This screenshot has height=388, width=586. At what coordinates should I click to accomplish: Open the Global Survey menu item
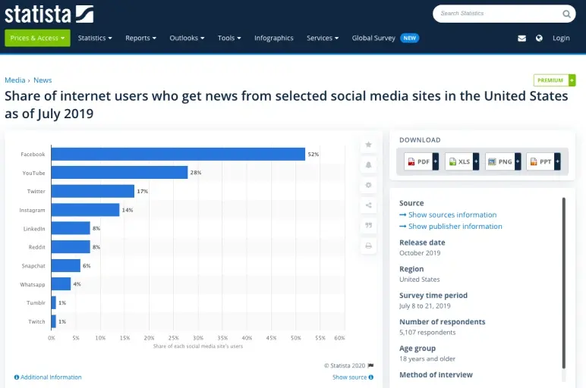tap(373, 38)
